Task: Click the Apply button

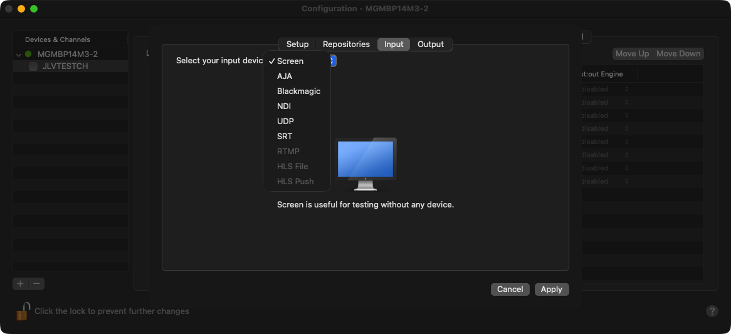Action: click(x=551, y=289)
